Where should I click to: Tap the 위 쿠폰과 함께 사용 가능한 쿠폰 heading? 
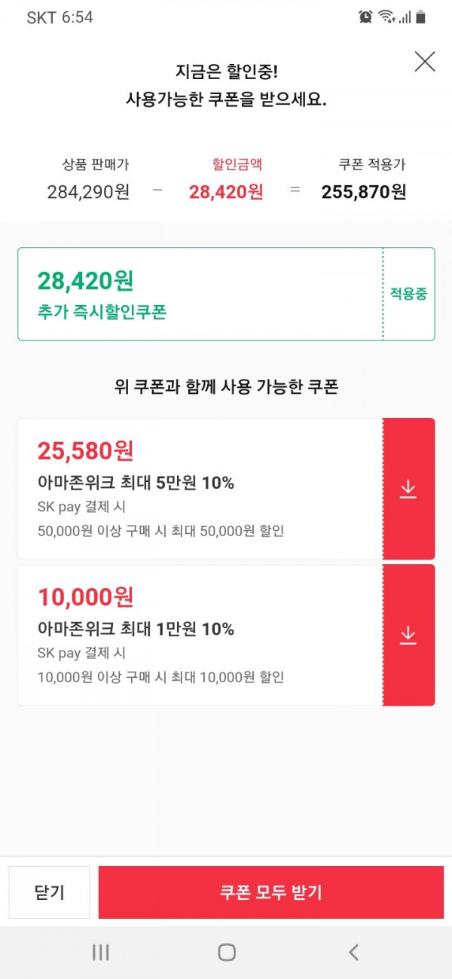click(226, 387)
